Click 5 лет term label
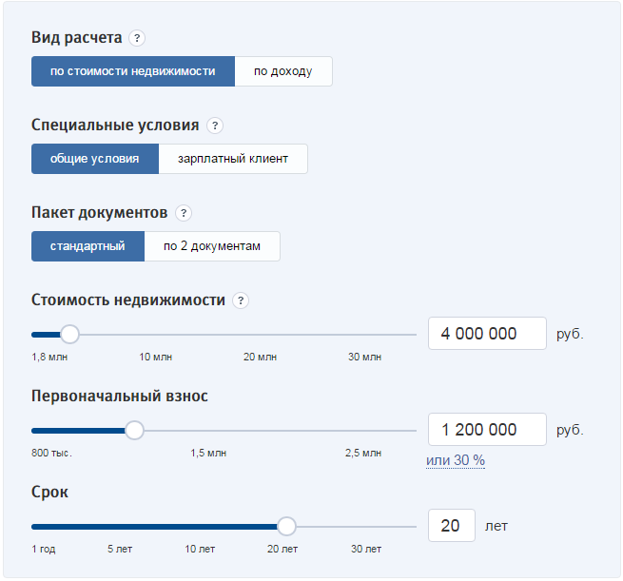623x581 pixels. [120, 550]
